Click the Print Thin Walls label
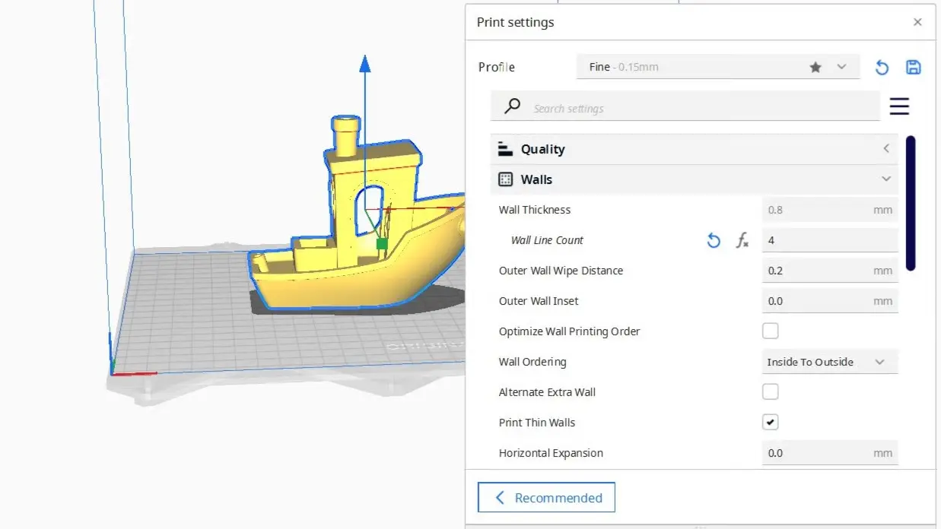The width and height of the screenshot is (941, 529). (x=537, y=423)
